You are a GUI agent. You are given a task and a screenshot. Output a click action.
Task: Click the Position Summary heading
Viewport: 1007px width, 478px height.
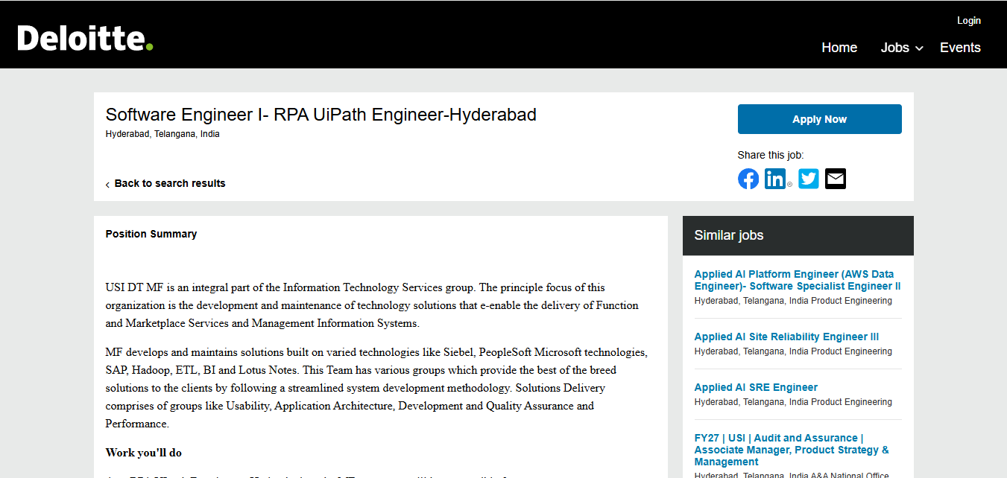point(151,234)
